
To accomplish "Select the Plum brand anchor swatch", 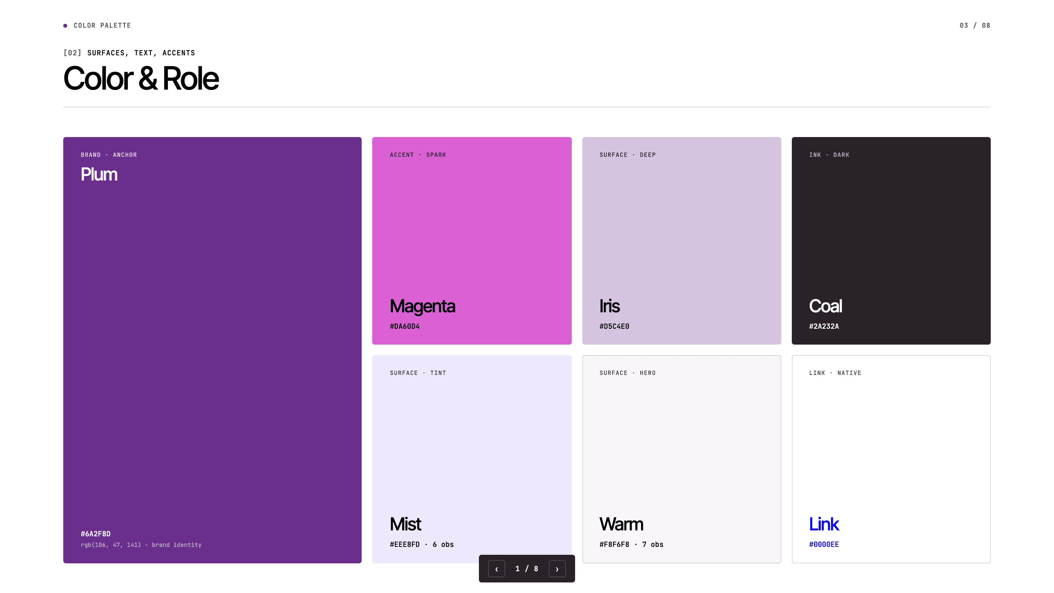I will [212, 350].
